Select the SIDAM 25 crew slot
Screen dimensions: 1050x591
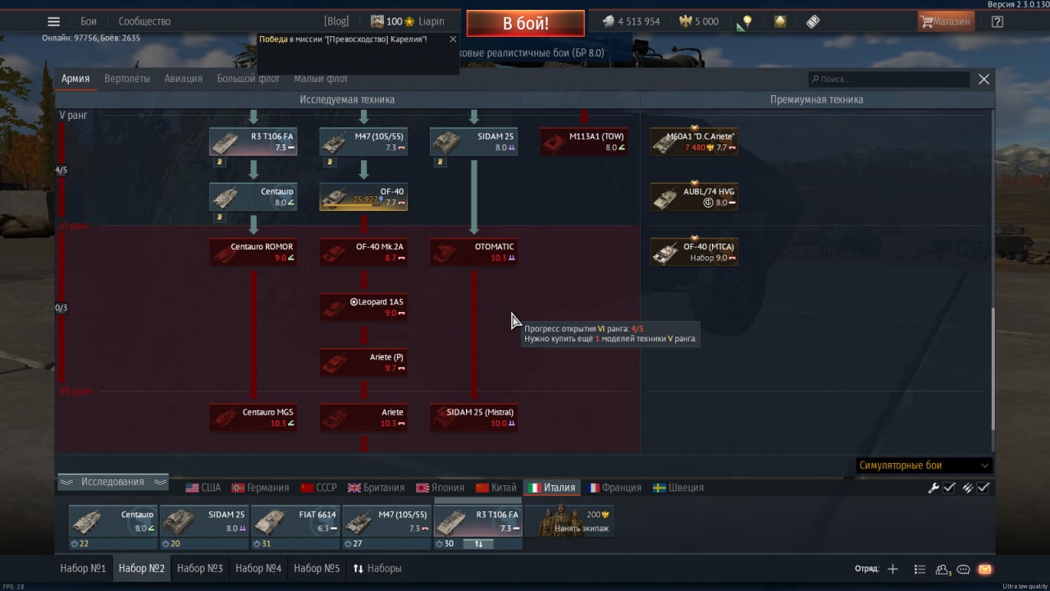click(204, 527)
